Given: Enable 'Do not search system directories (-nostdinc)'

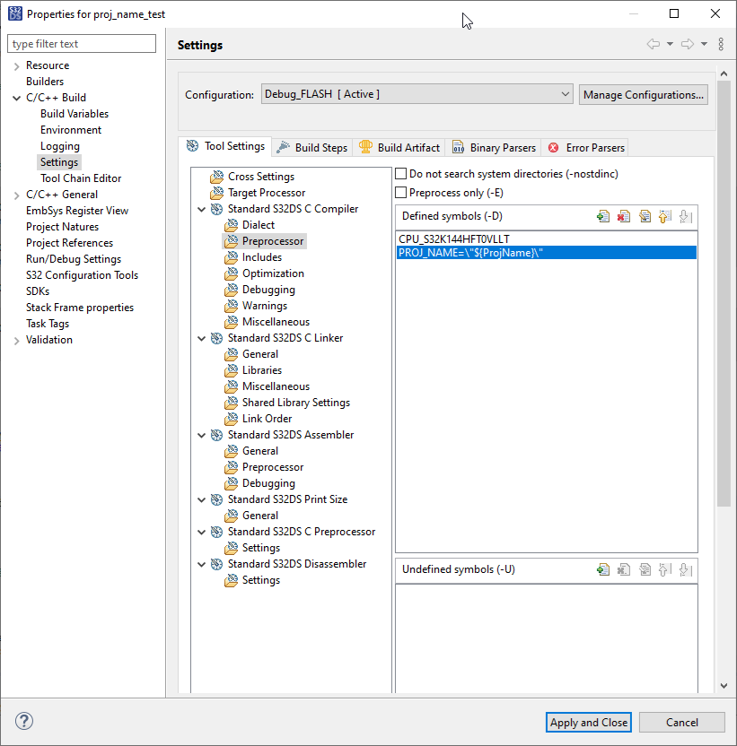Looking at the screenshot, I should 399,175.
